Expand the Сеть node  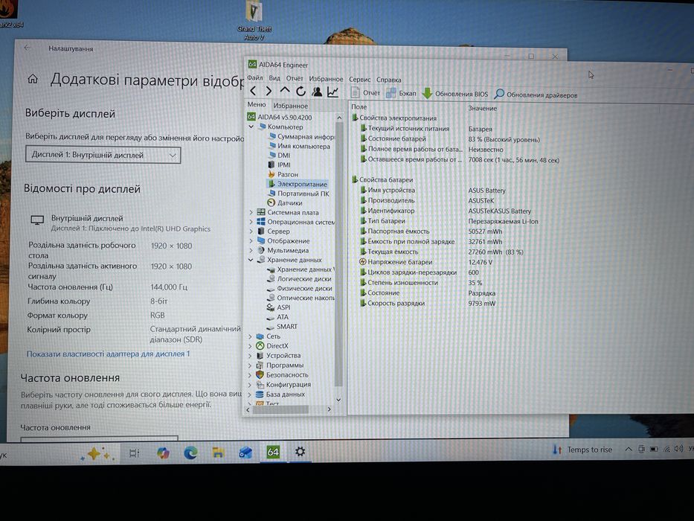(250, 336)
